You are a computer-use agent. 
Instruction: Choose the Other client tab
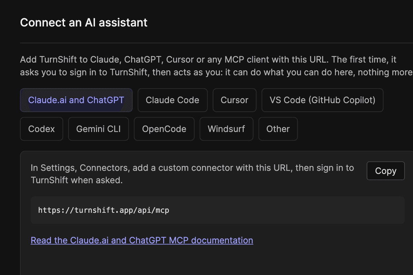tap(278, 129)
